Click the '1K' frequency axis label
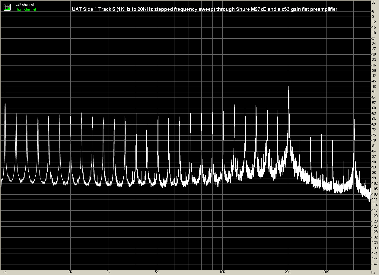 [5, 272]
